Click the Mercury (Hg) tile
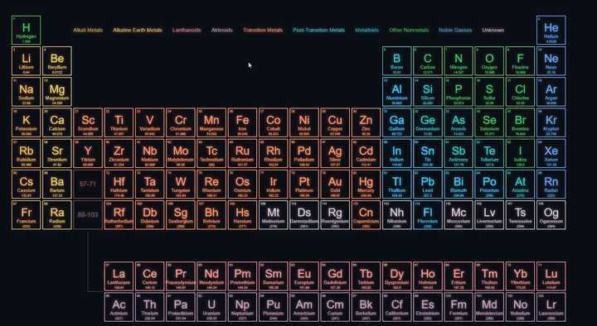This screenshot has width=597, height=326. 366,185
